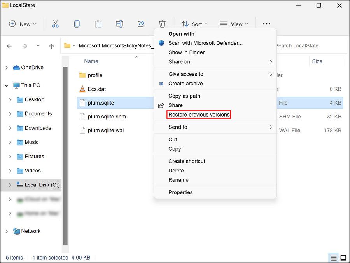Open Give access to submenu
Viewport: 350px width, 263px height.
pyautogui.click(x=215, y=74)
